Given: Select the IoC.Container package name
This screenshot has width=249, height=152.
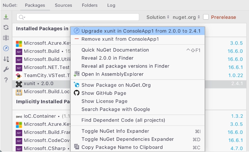Looking at the screenshot, I should click(x=40, y=116).
